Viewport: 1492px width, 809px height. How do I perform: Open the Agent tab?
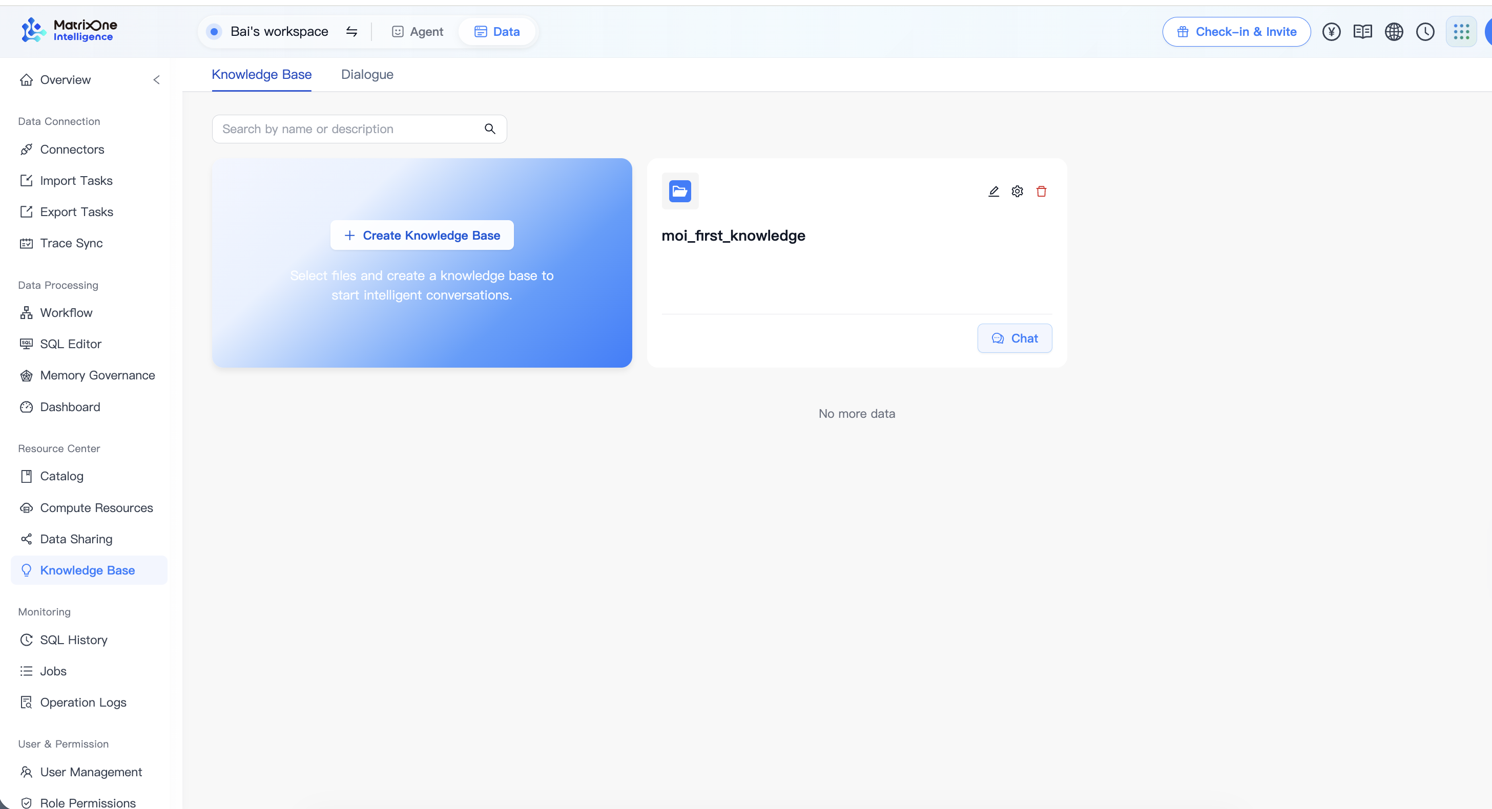[418, 31]
